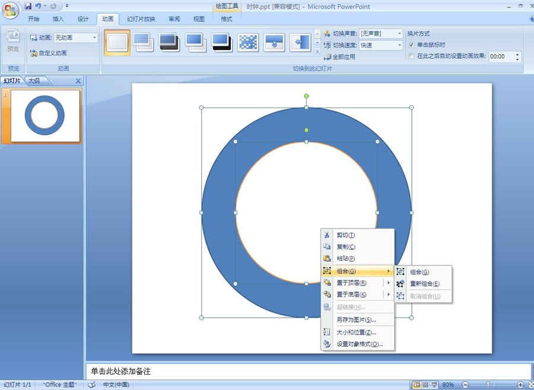
Task: Customize the quick access toolbar dropdown
Action: (x=67, y=6)
